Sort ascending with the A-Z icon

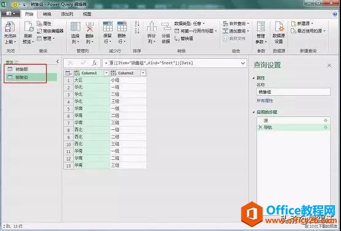(137, 24)
